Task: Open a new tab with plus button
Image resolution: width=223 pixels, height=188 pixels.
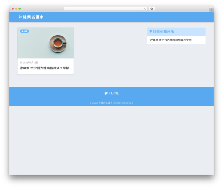Action: tap(211, 10)
